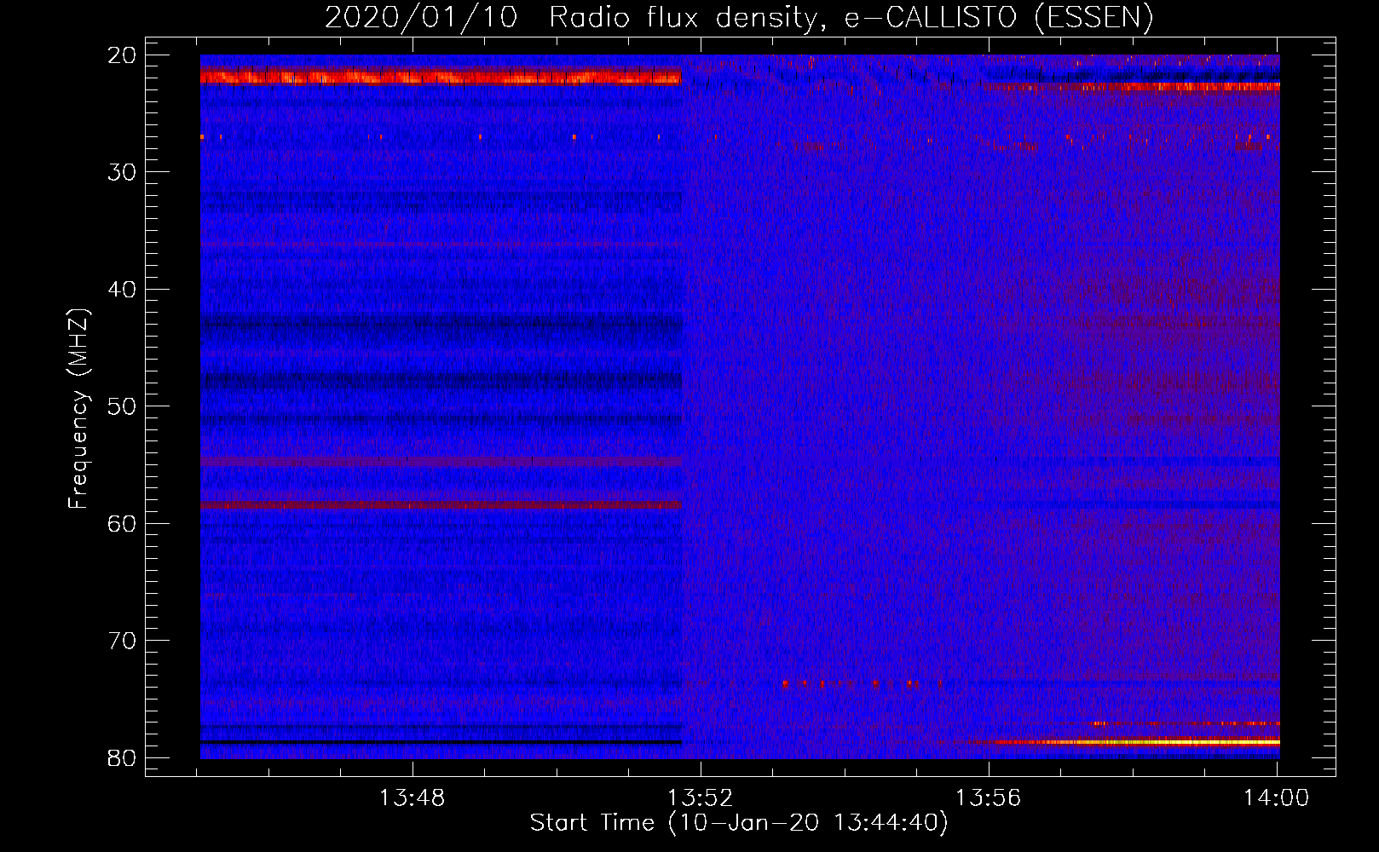
Task: Click the 20 MHz frequency tick label
Action: coord(123,55)
